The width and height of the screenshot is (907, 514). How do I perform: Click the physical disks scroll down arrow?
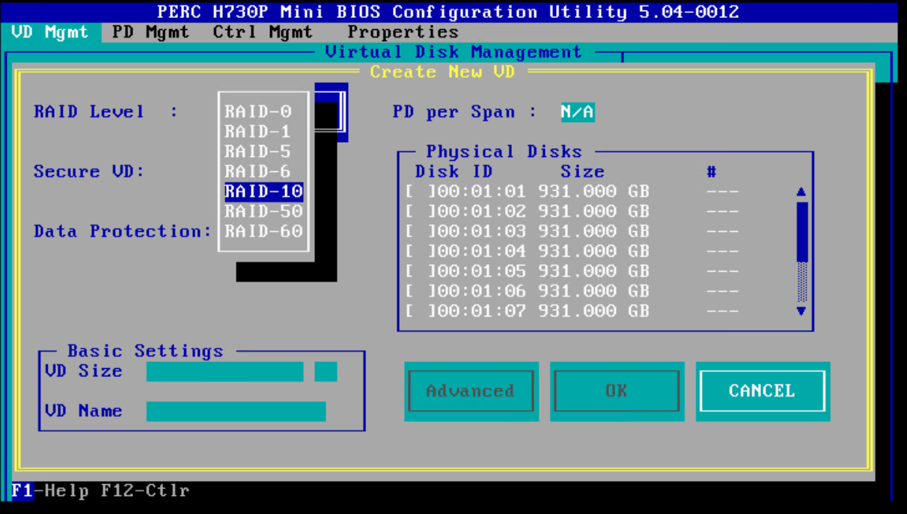pos(801,310)
